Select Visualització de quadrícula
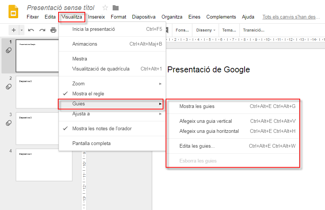Image resolution: width=325 pixels, height=210 pixels. point(112,69)
